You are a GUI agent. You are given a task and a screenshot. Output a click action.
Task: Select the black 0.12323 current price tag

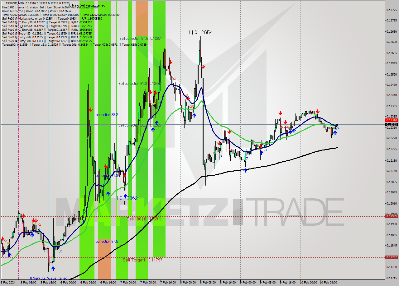pyautogui.click(x=392, y=124)
